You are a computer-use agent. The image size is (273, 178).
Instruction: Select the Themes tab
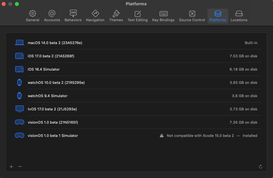point(116,16)
